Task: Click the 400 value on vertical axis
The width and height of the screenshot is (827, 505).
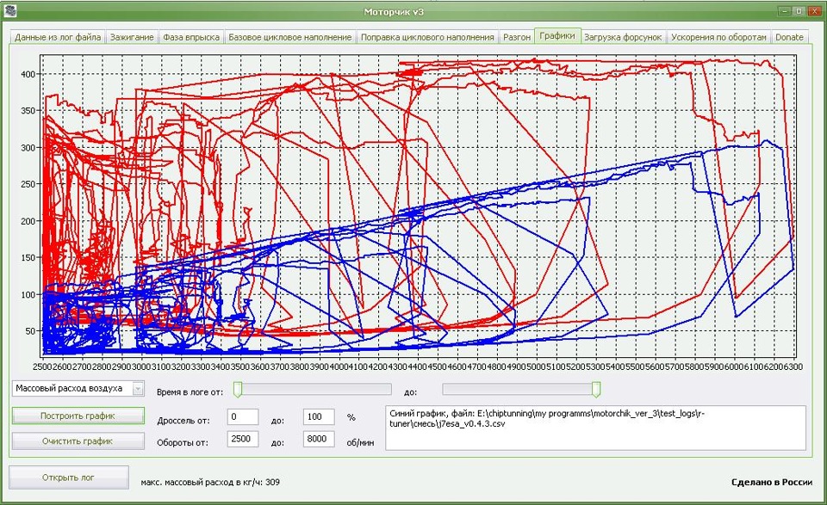Action: click(28, 74)
